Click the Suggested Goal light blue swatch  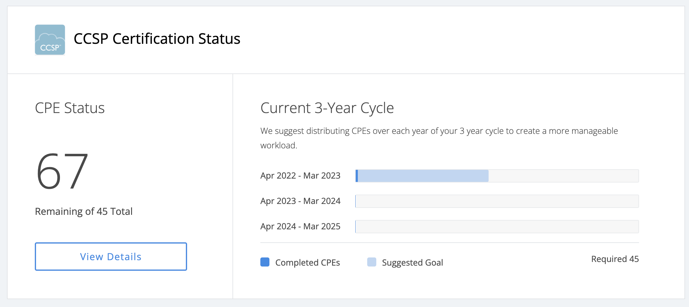[371, 262]
